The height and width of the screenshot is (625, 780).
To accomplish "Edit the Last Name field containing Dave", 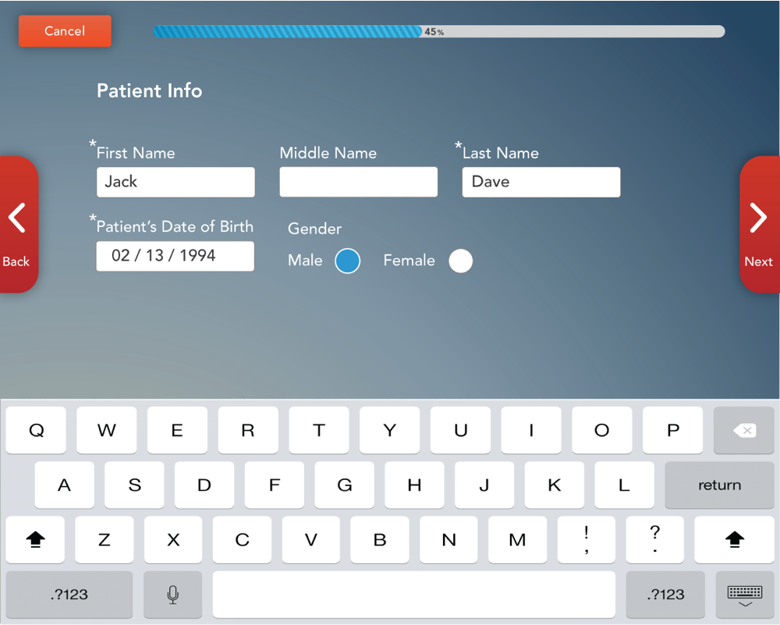I will pyautogui.click(x=541, y=182).
